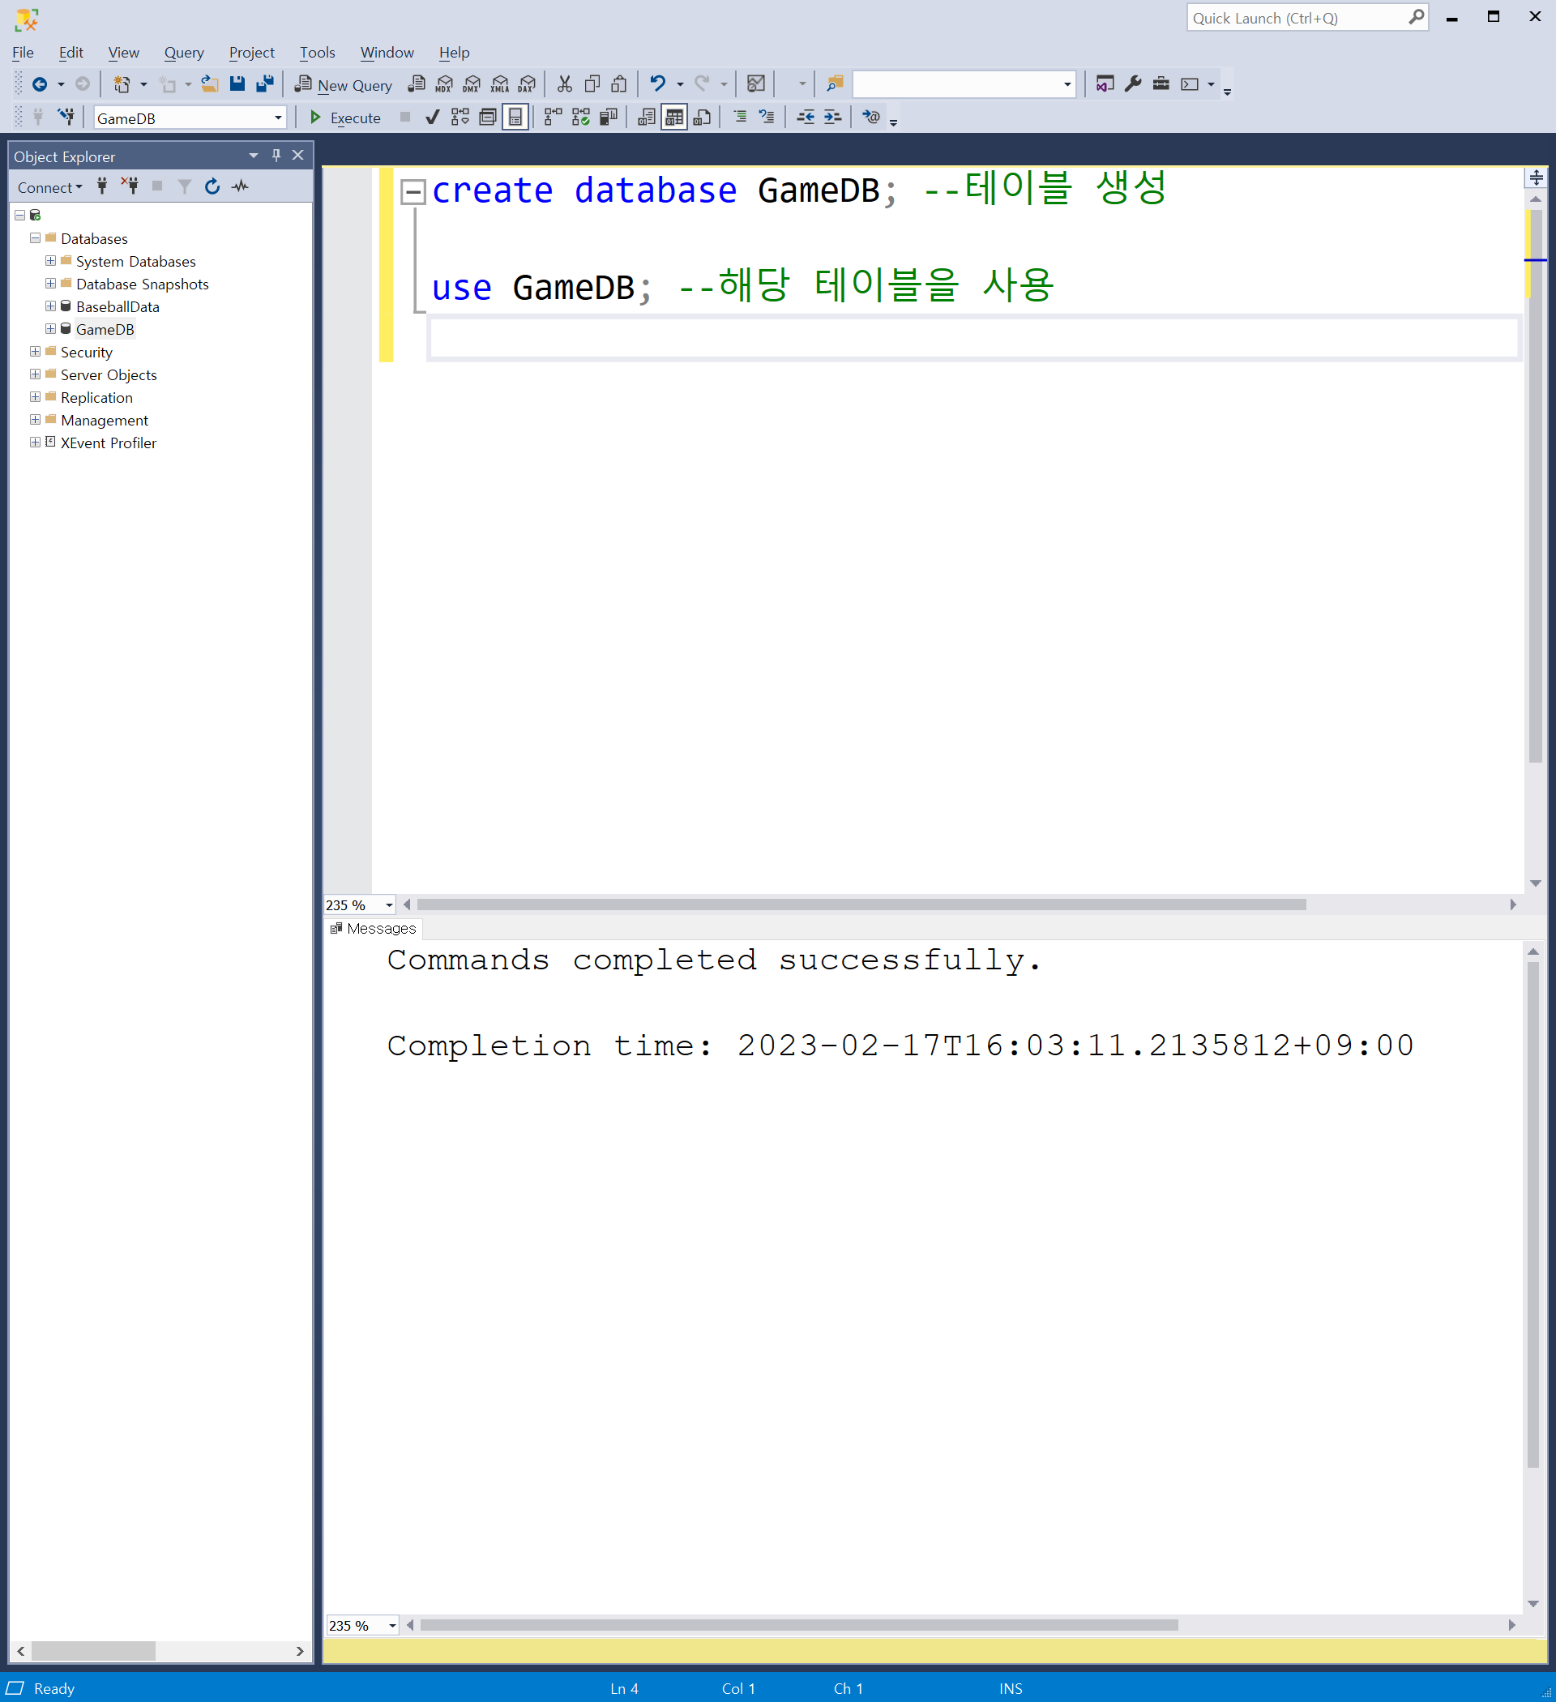Toggle Include Actual Execution Plan
The image size is (1556, 1702).
[x=554, y=118]
